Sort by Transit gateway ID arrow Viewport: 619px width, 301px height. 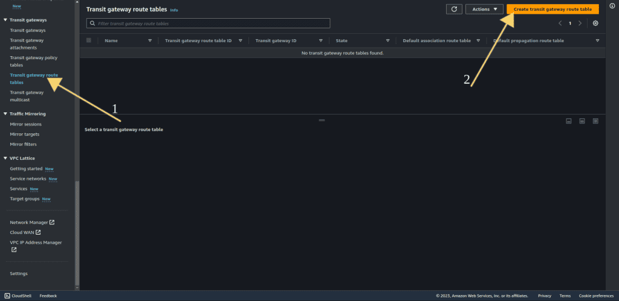point(320,40)
